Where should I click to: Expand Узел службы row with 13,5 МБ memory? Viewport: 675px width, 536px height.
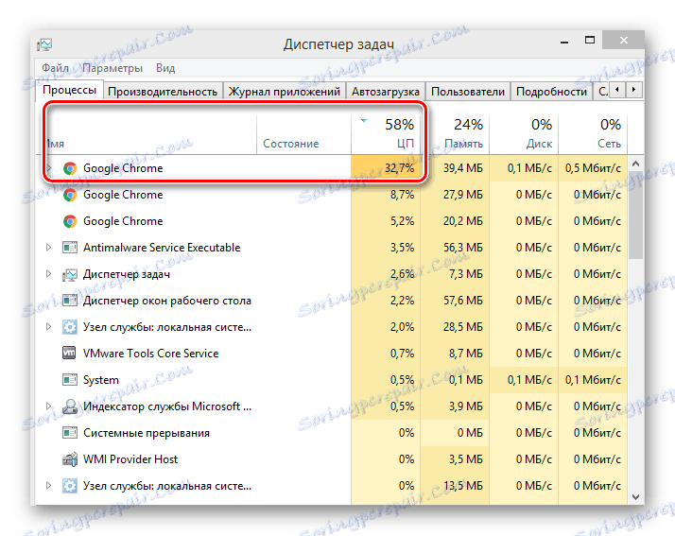49,486
